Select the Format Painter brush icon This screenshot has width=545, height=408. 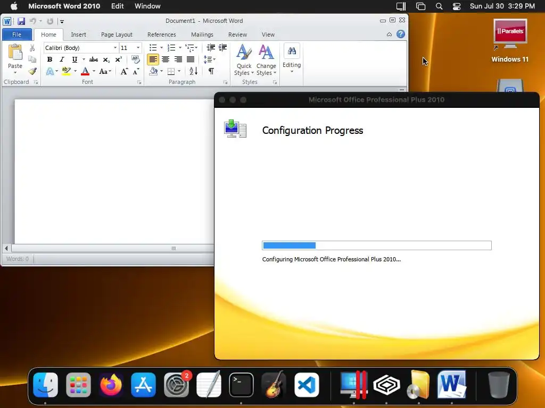pos(32,71)
